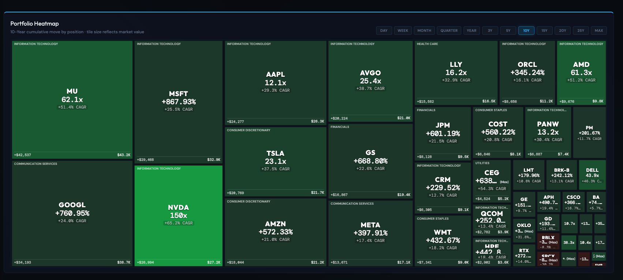623x280 pixels.
Task: Open the TSLA position tile
Action: tap(275, 162)
